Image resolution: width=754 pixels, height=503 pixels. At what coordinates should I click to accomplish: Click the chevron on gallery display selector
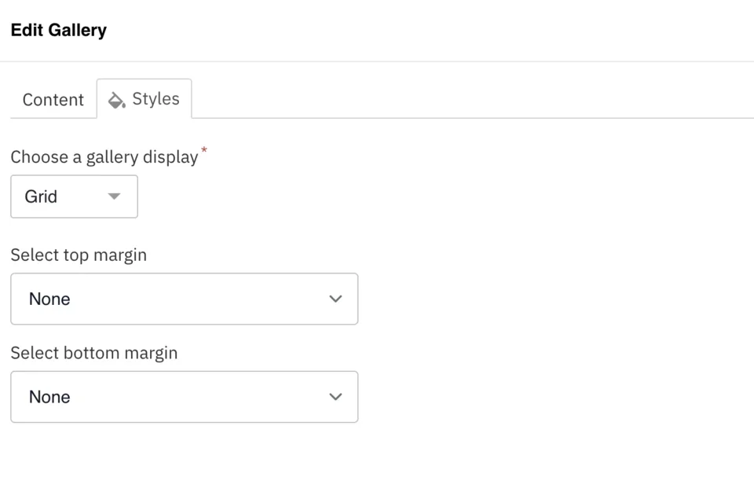click(x=115, y=196)
